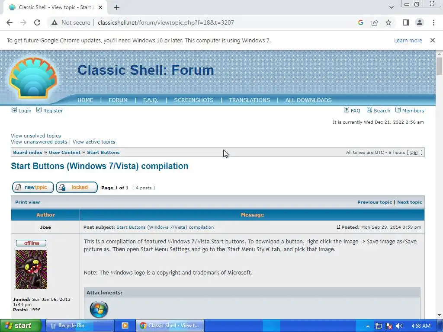The height and width of the screenshot is (332, 443).
Task: Click the Login icon
Action: 14,110
